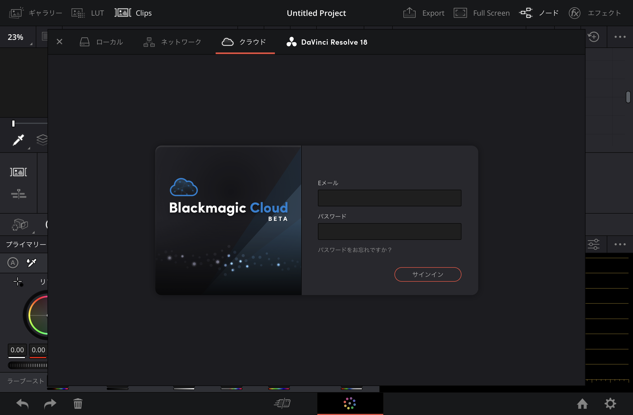Click inside the Eメール input field

tap(389, 198)
